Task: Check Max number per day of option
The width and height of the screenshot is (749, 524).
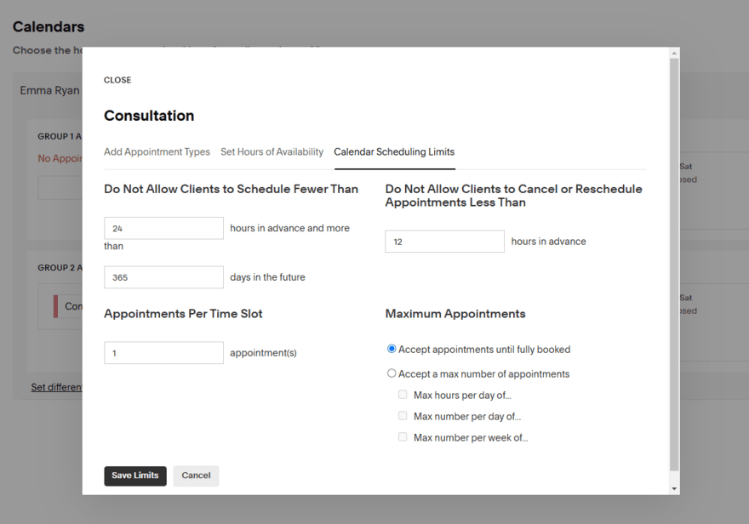Action: [x=403, y=415]
